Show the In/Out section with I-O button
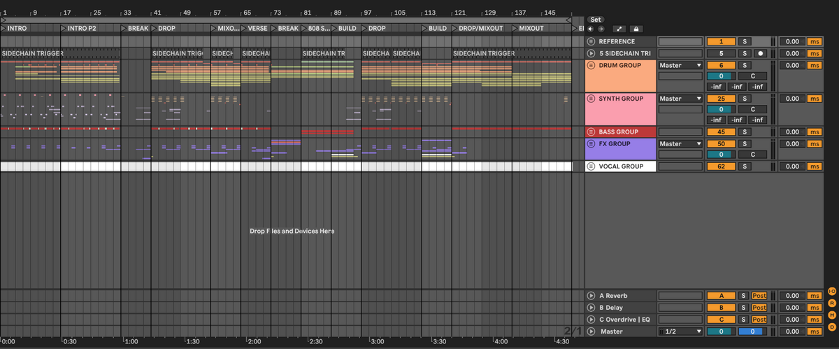The image size is (839, 349). 832,291
